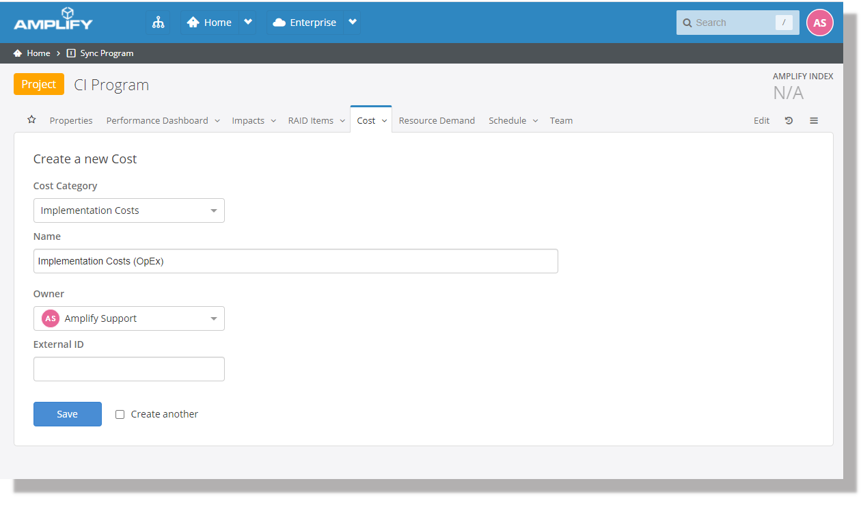Go to the Team tab

pos(561,120)
